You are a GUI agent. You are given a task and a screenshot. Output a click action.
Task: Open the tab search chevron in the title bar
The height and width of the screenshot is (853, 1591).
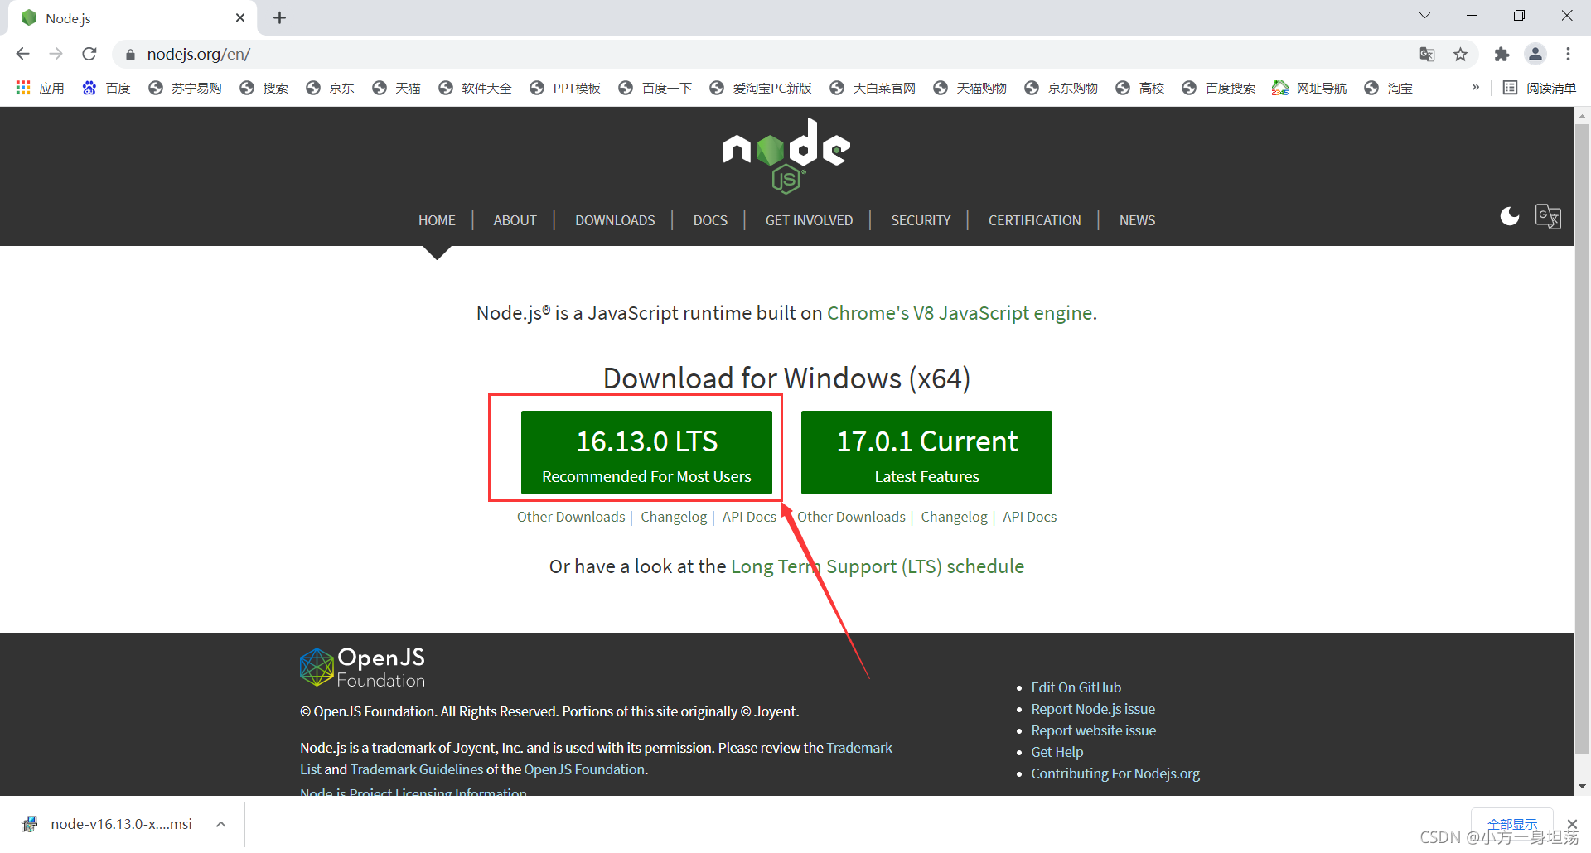pos(1424,16)
